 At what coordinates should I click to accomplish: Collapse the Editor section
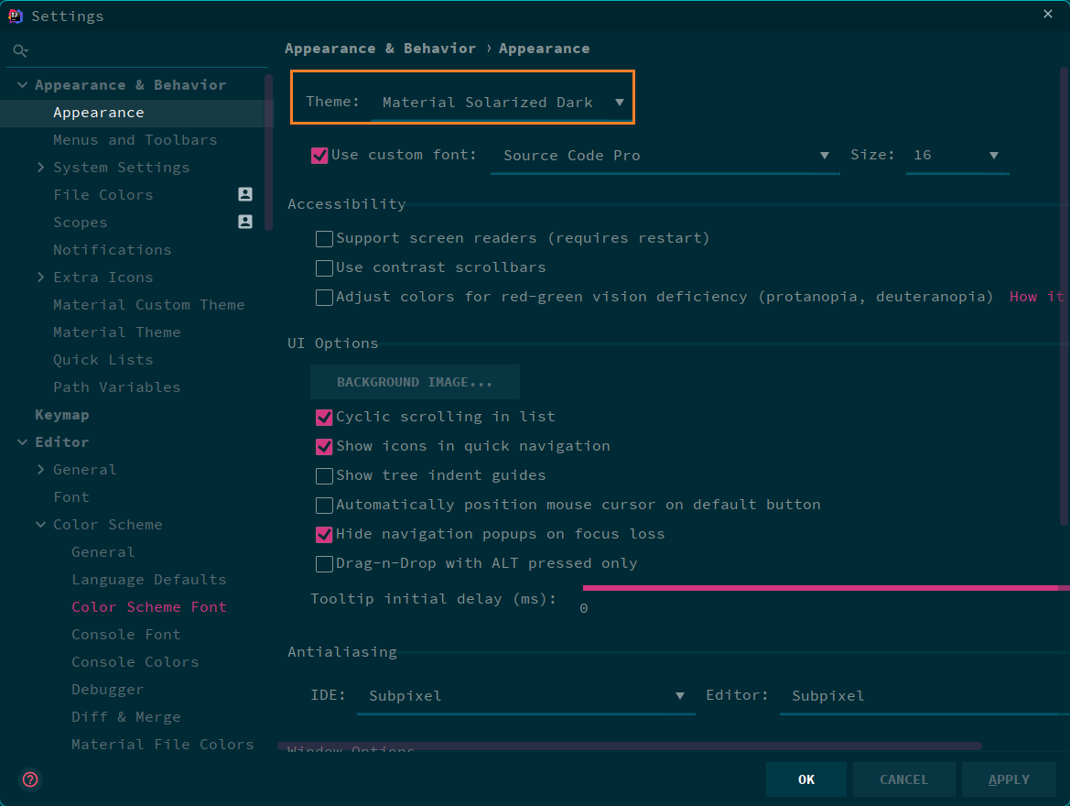[x=22, y=442]
